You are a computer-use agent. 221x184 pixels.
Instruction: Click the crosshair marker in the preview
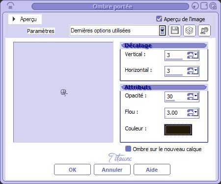coord(64,92)
